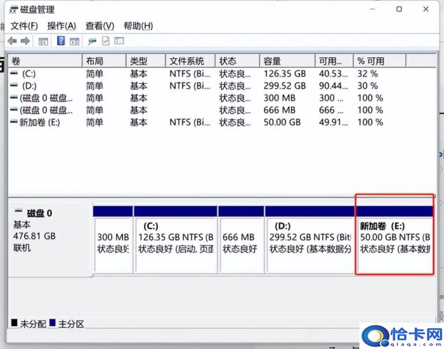Click the 126.35 GB capacity cell
Screen dimensions: 444x349
[x=284, y=74]
